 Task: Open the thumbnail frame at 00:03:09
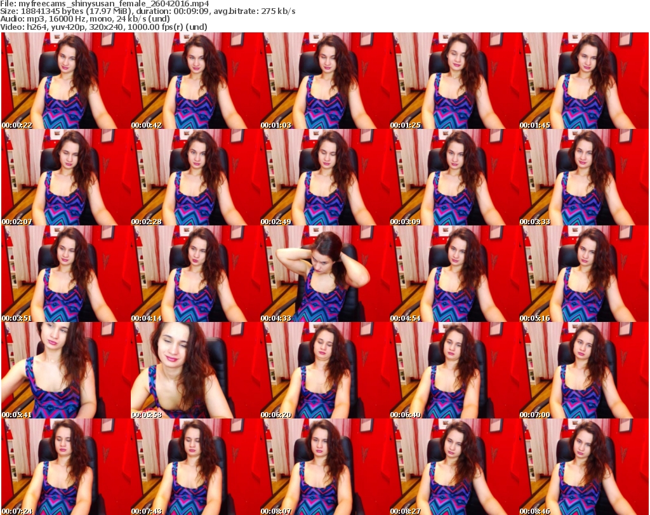[454, 177]
